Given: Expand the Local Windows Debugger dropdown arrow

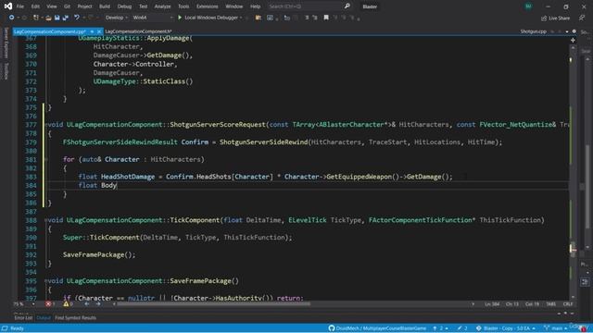Looking at the screenshot, I should click(x=241, y=18).
